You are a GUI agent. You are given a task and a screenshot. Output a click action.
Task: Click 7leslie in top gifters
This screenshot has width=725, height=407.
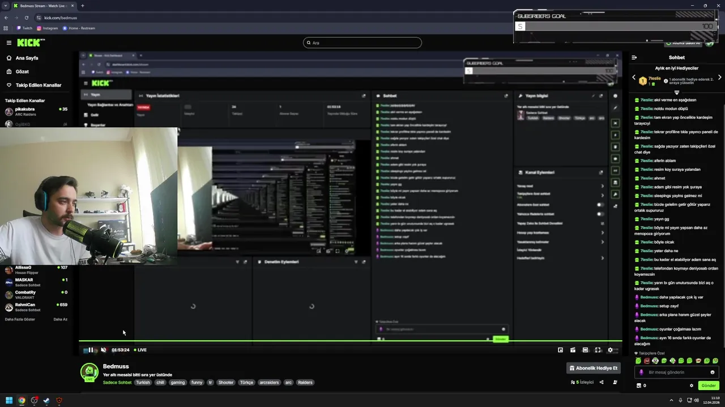[654, 78]
